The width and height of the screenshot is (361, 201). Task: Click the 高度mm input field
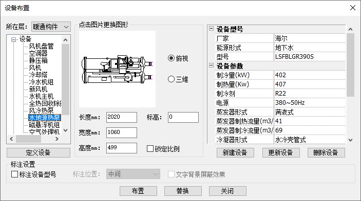(x=122, y=148)
